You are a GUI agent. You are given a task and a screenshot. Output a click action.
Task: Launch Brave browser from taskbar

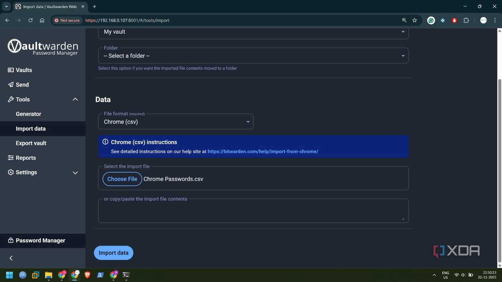tap(88, 275)
